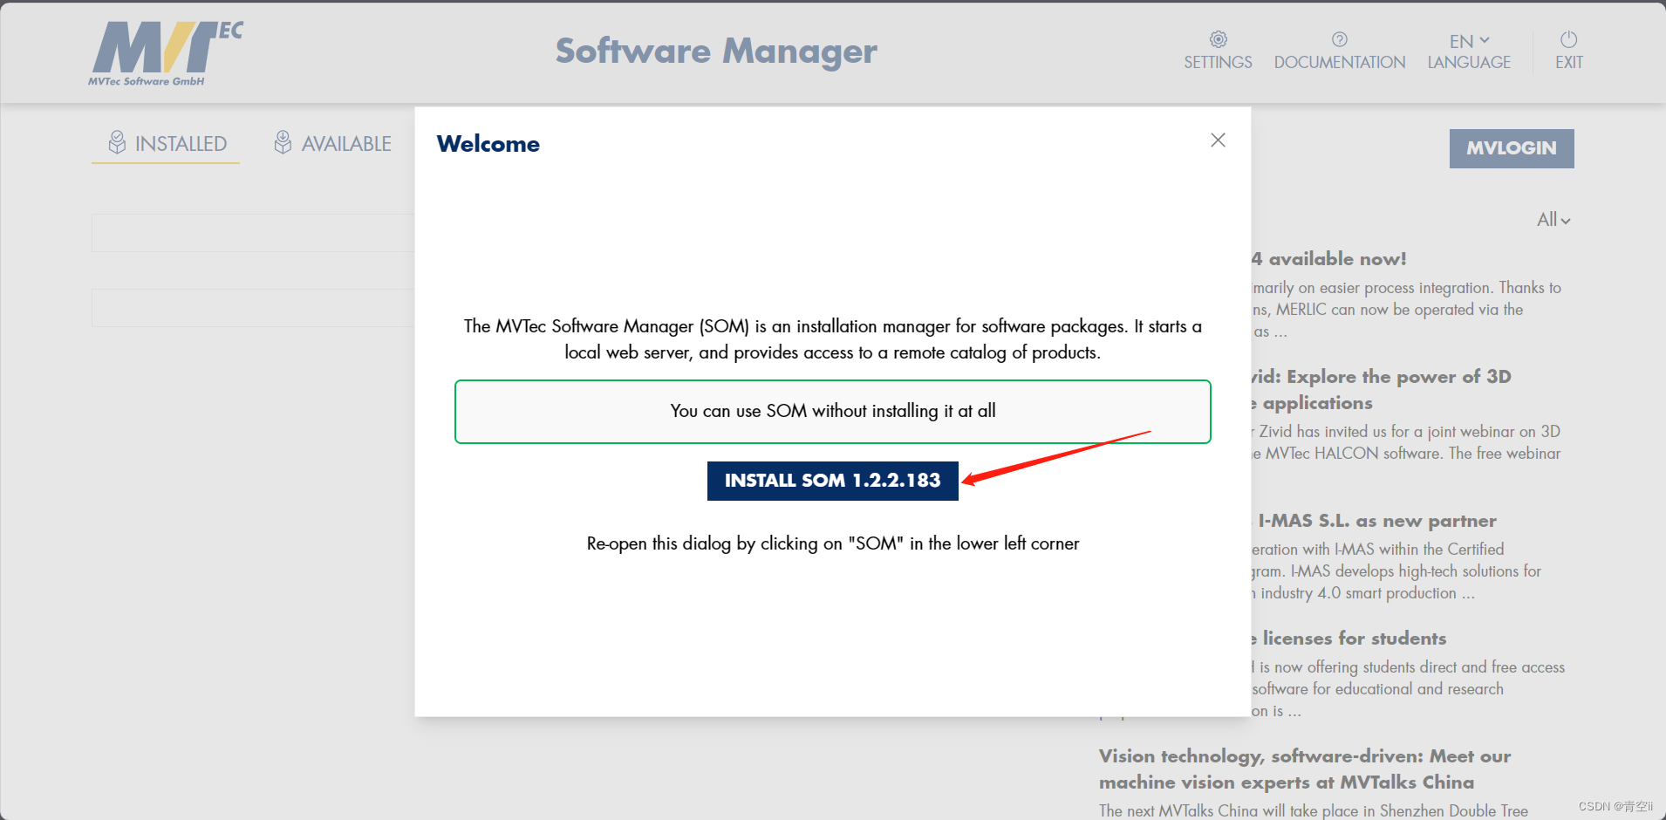
Task: Click the Installed tab icon
Action: 117,142
